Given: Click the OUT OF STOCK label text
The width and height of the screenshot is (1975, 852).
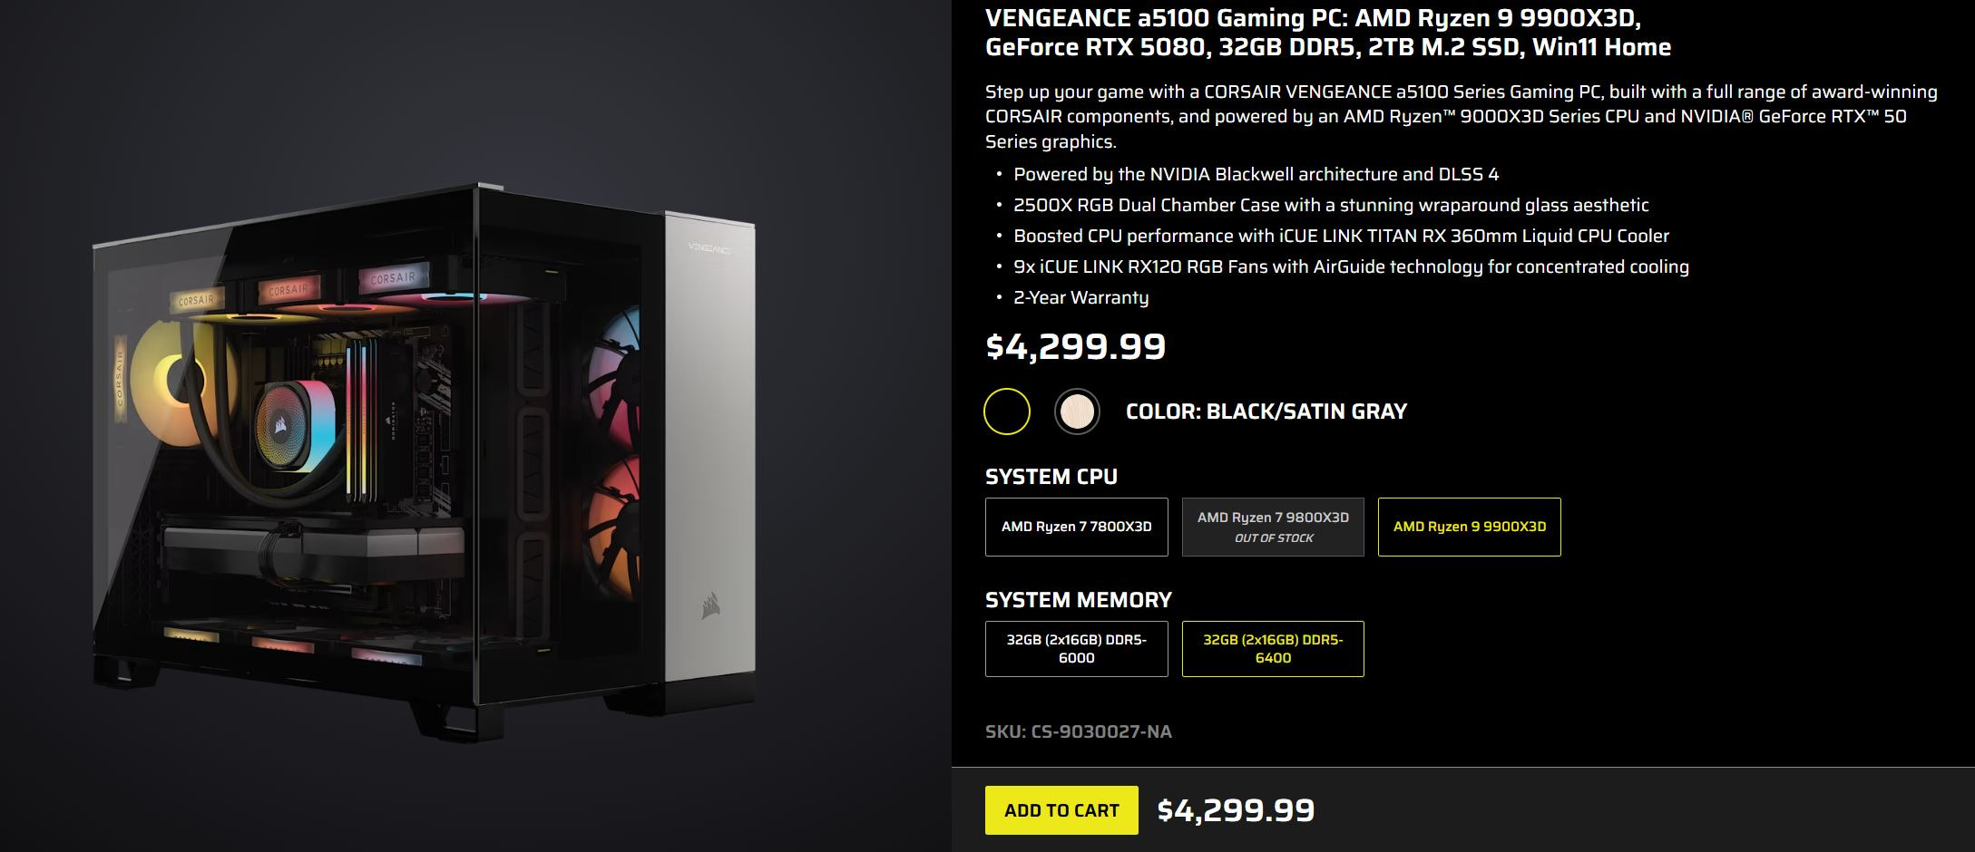Looking at the screenshot, I should [1272, 538].
